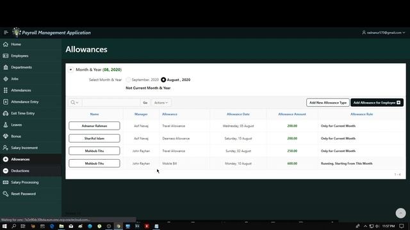Screen dimensions: 410x230
Task: Sort by Allowance Date column header
Action: tap(238, 114)
